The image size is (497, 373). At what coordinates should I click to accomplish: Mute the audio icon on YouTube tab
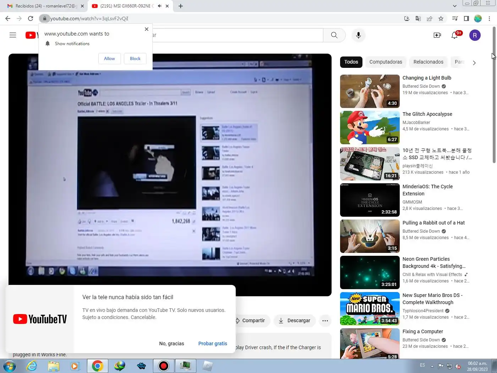pos(160,6)
